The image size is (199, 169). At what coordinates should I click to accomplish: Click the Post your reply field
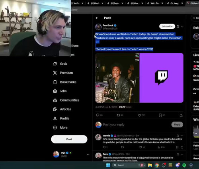pos(137,125)
